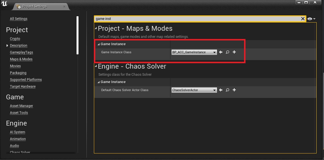Image resolution: width=324 pixels, height=160 pixels.
Task: Create new Chaos Solver Actor class with plus
Action: [234, 90]
